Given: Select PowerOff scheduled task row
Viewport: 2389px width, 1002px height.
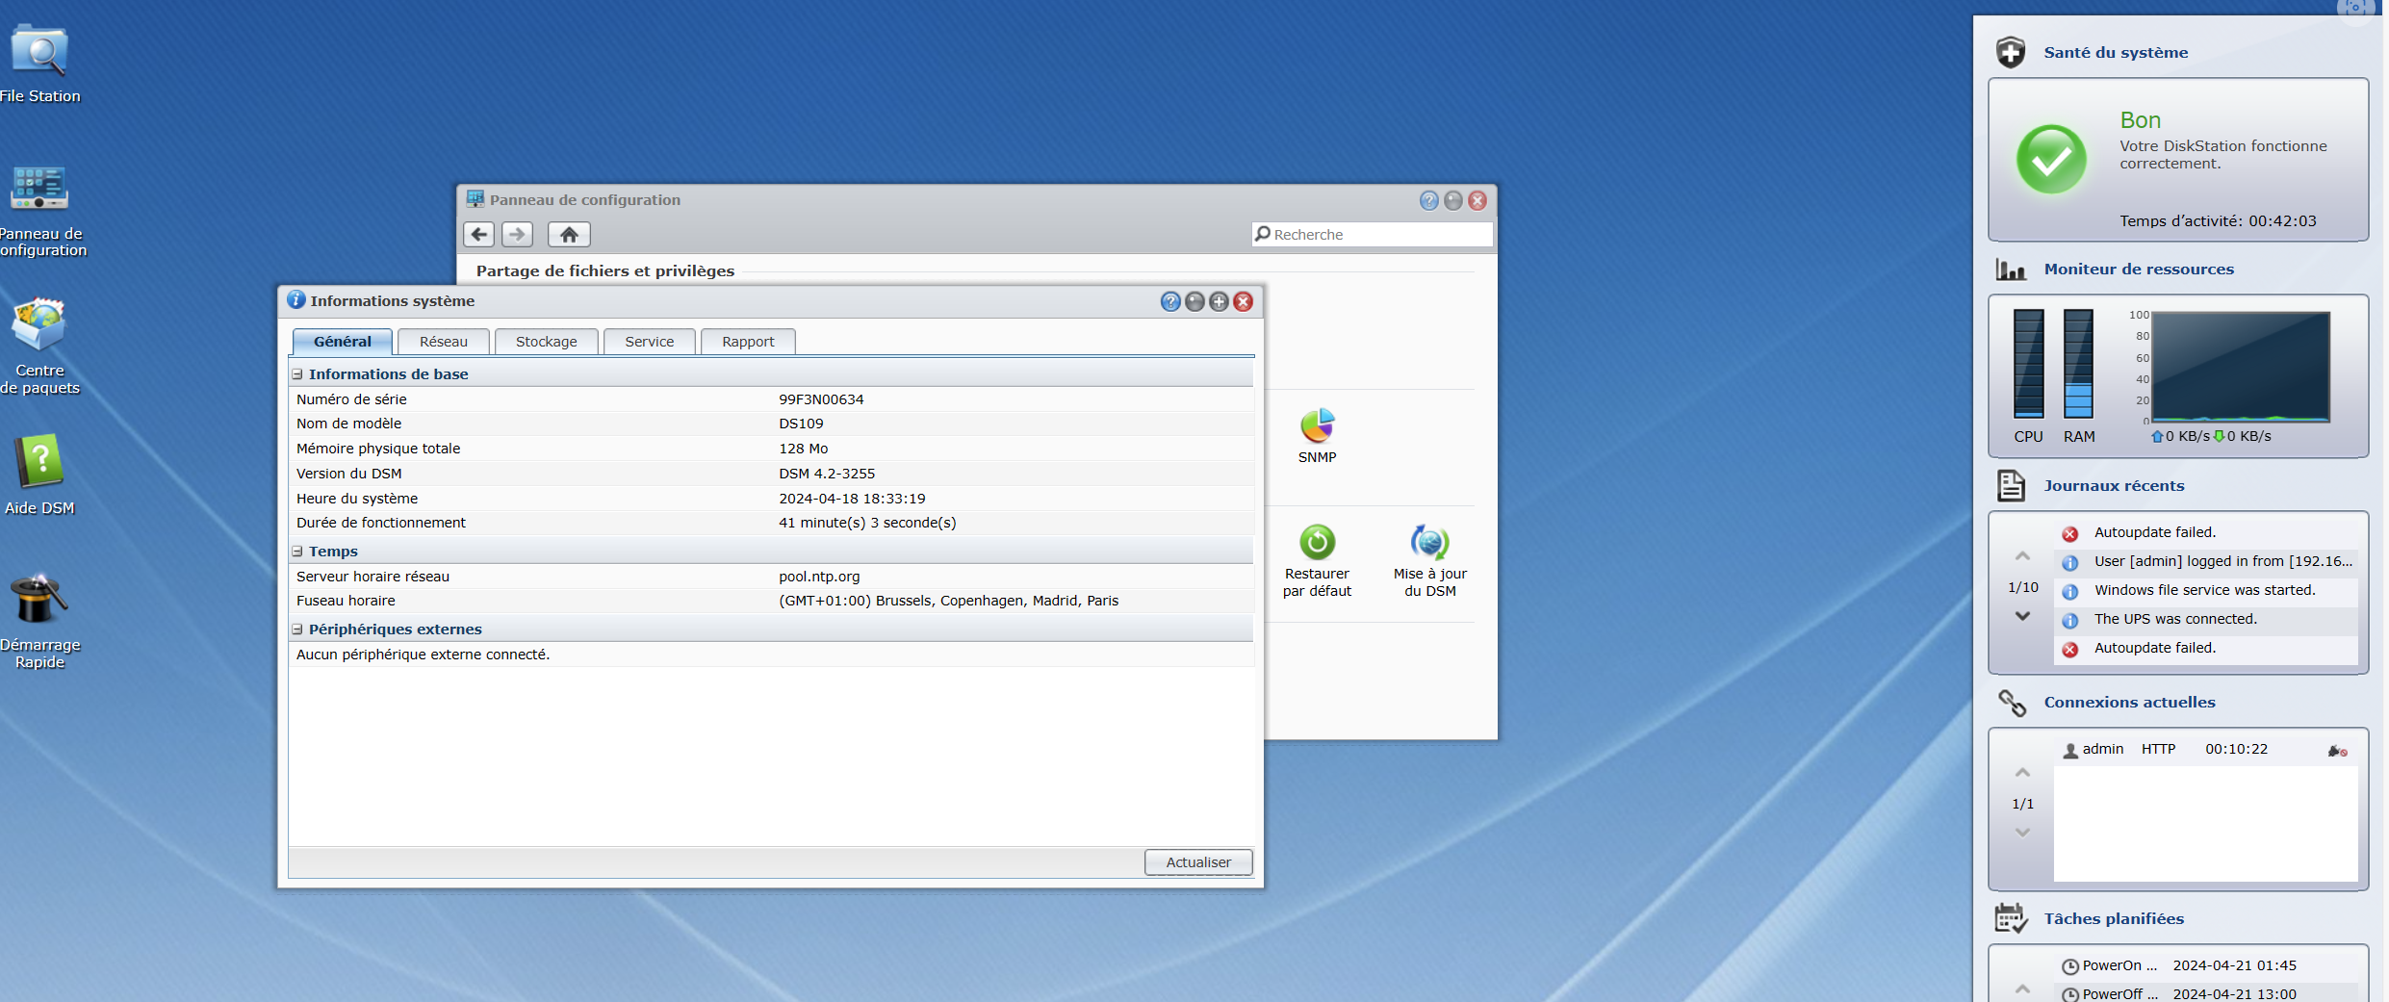Looking at the screenshot, I should coord(2205,994).
